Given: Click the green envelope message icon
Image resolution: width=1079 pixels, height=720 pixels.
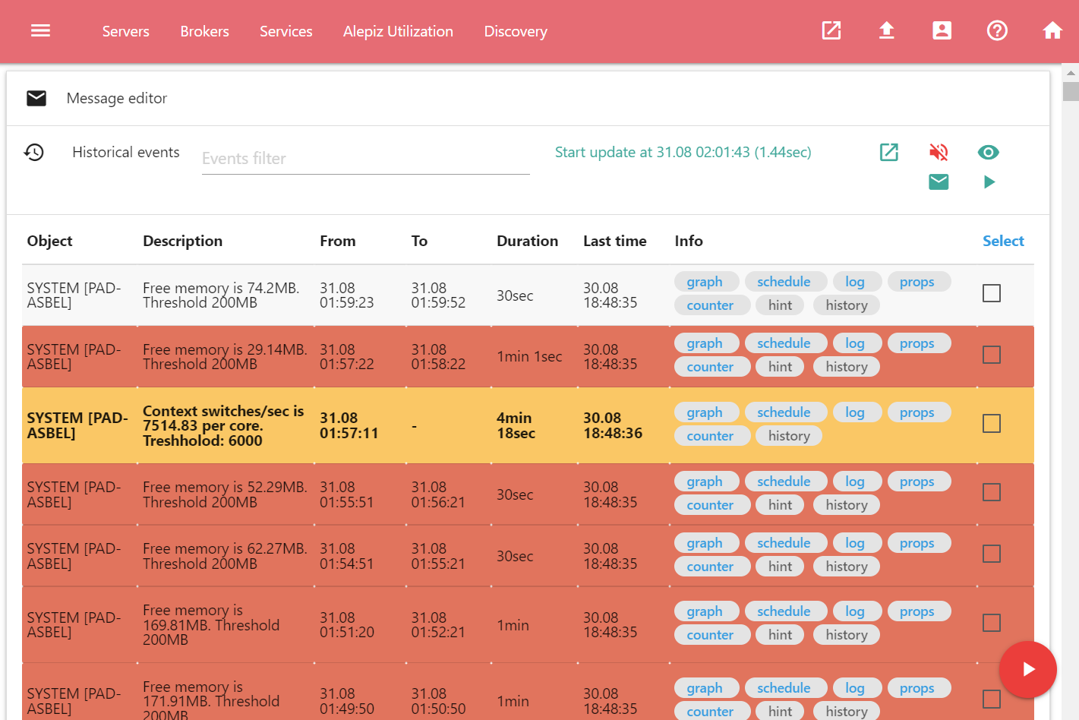Looking at the screenshot, I should point(939,182).
